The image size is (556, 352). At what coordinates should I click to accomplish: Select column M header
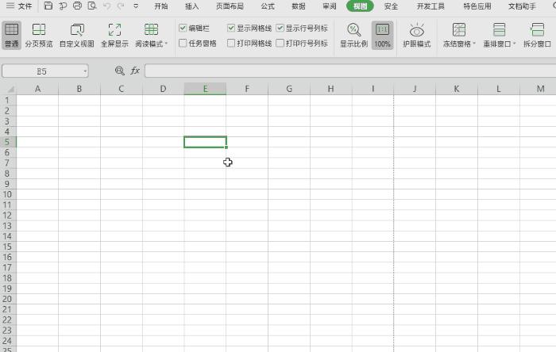coord(539,89)
